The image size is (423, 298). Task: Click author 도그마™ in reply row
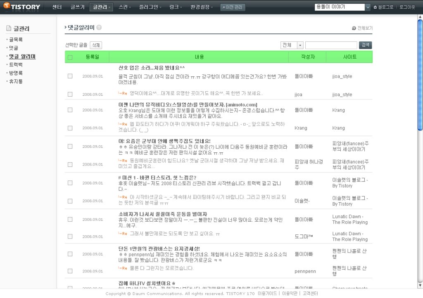(x=304, y=237)
